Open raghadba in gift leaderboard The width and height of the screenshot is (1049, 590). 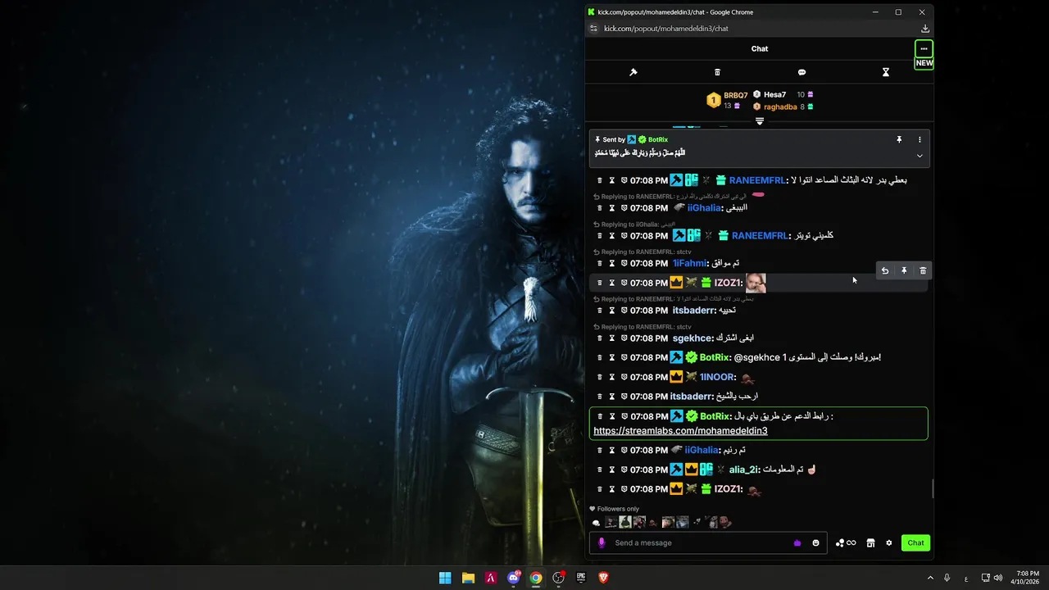point(780,107)
